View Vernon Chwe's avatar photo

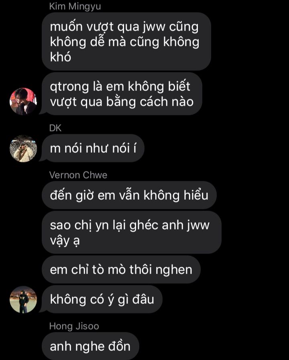tap(23, 299)
